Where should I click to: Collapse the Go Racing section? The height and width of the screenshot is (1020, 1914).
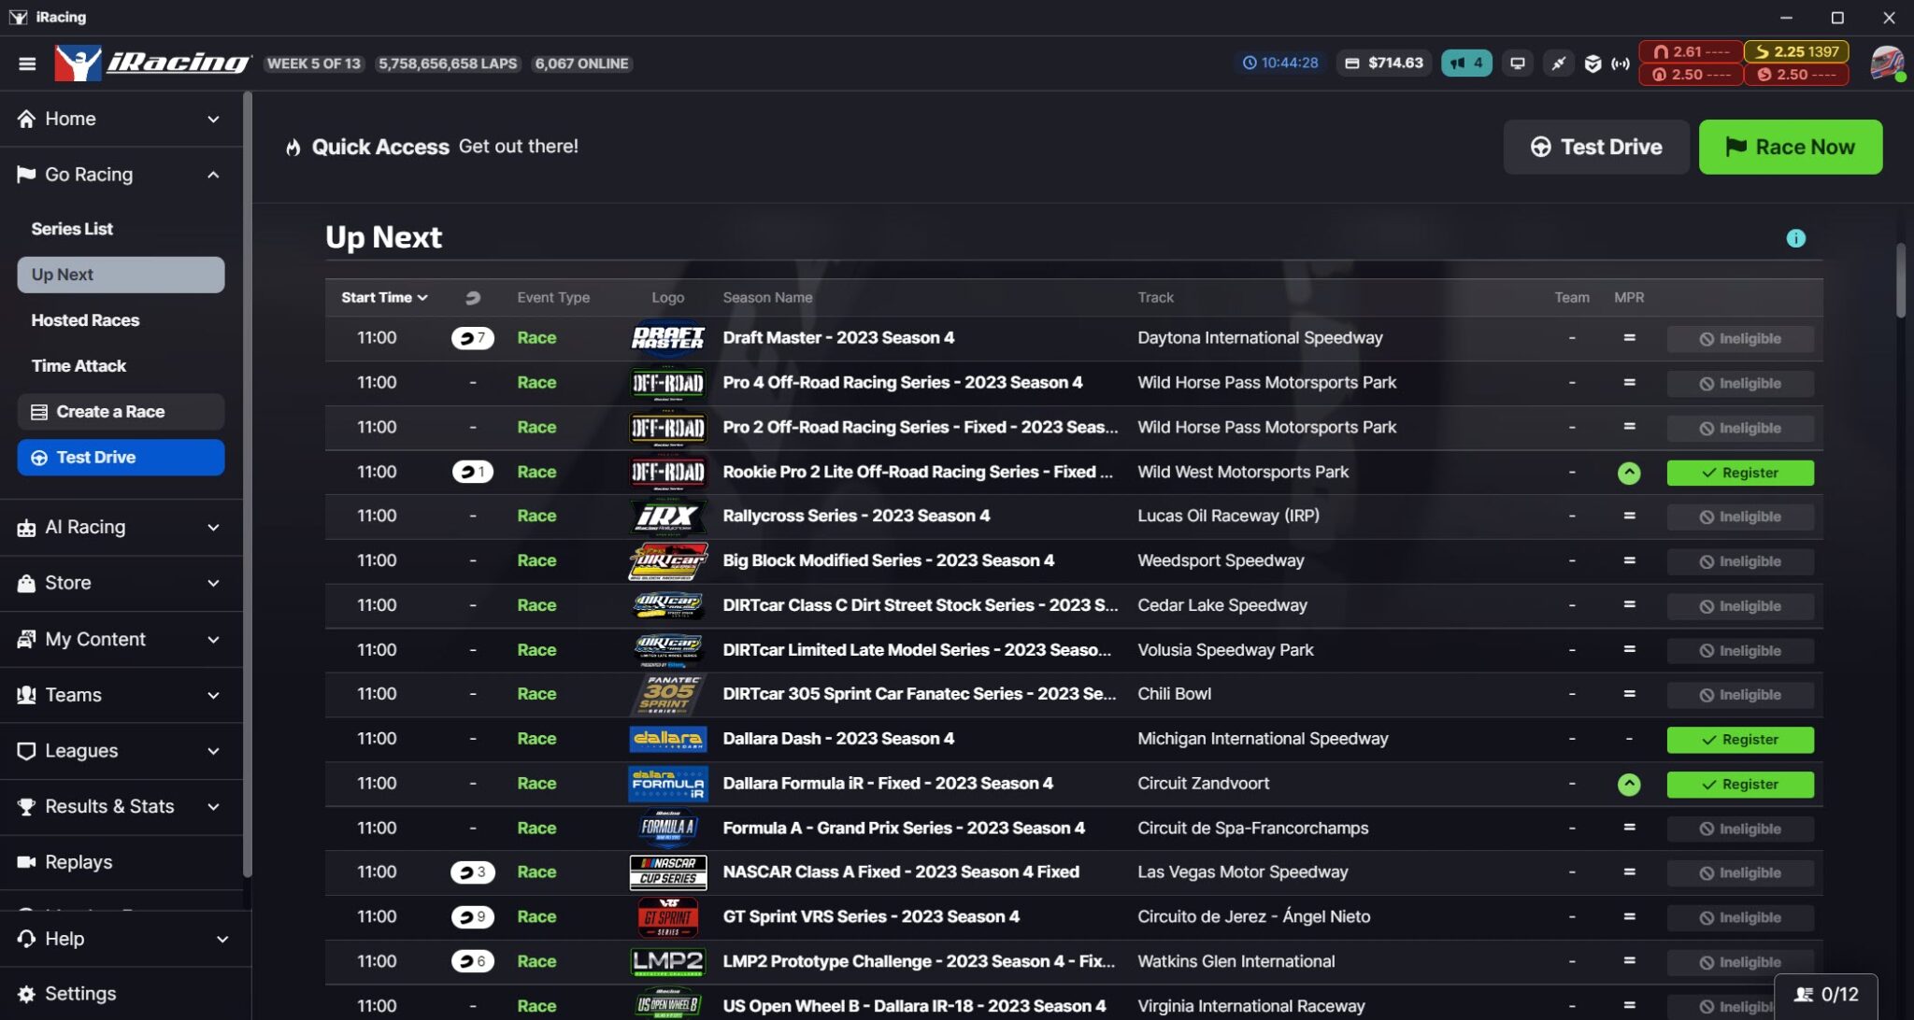(213, 175)
